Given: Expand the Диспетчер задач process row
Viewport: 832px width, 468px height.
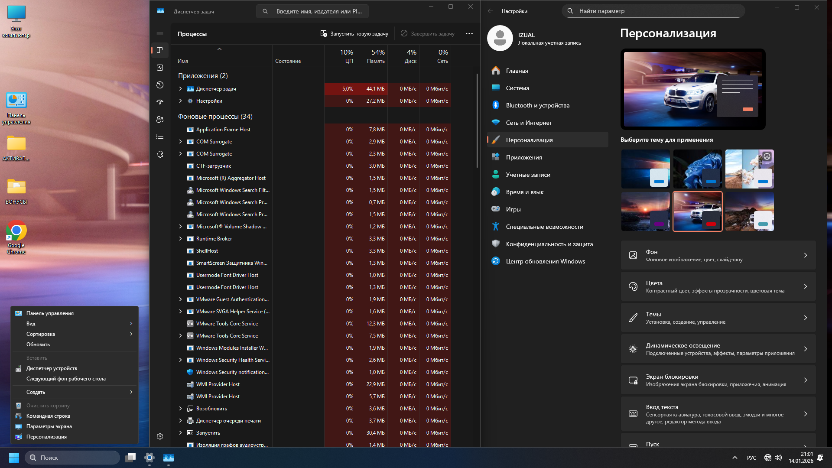Looking at the screenshot, I should [181, 89].
